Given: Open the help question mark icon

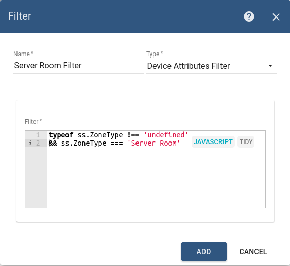Looking at the screenshot, I should (249, 16).
